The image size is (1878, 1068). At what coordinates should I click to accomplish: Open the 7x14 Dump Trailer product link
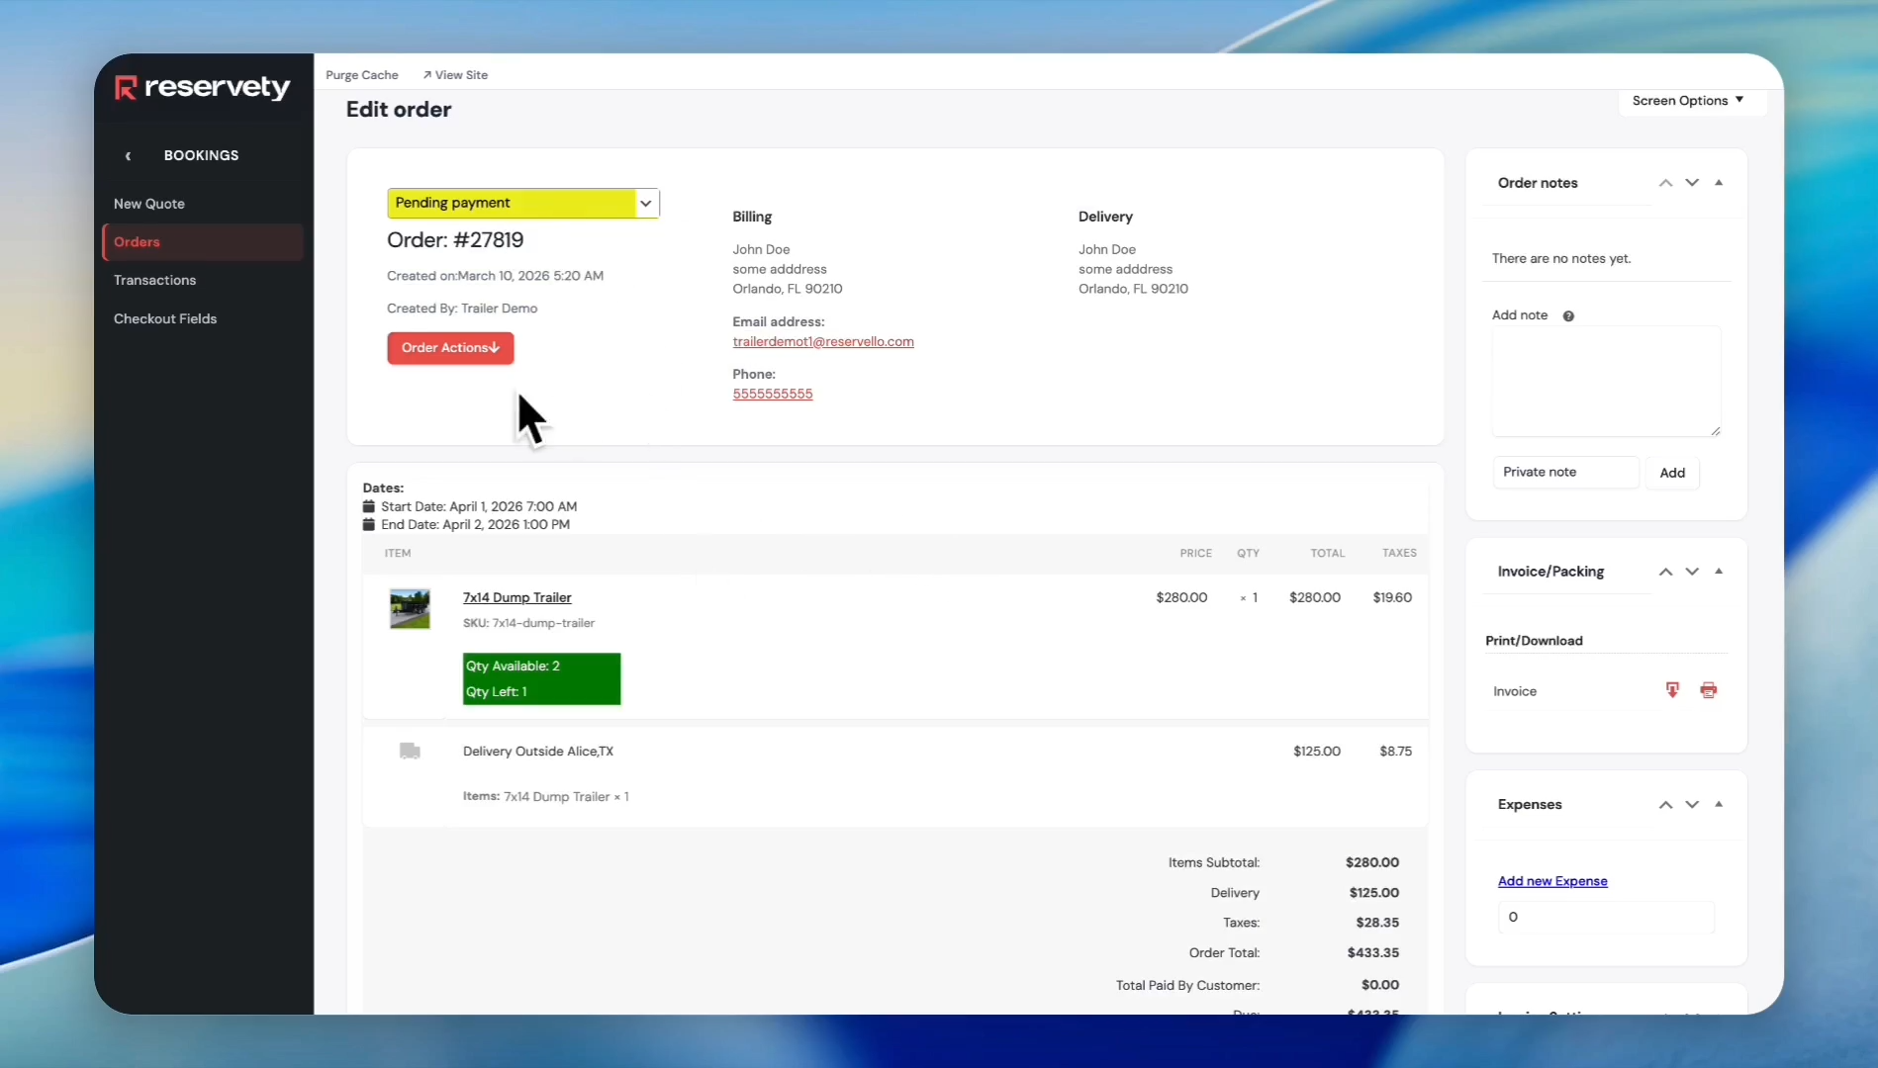(517, 597)
